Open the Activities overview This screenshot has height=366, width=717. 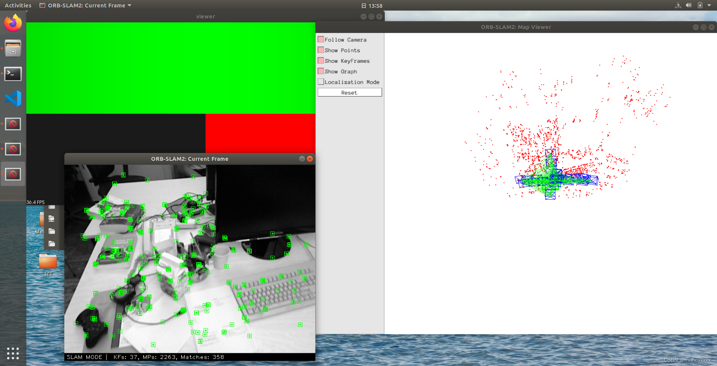pyautogui.click(x=18, y=5)
